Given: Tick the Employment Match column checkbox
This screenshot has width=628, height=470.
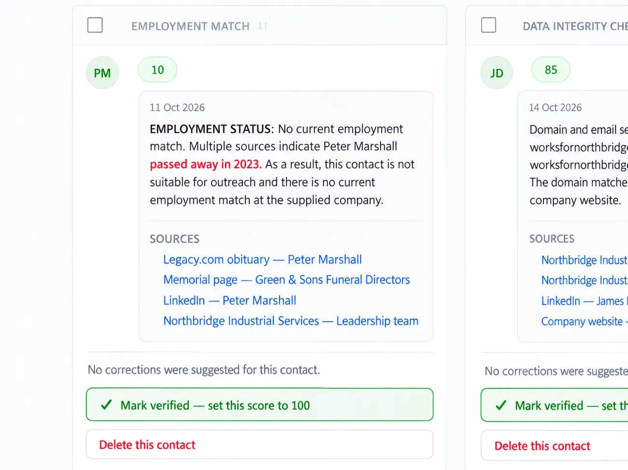Looking at the screenshot, I should coord(95,25).
